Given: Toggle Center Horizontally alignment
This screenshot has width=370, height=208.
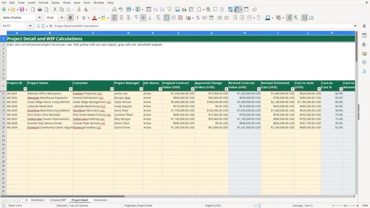Looking at the screenshot, I should click(x=121, y=18).
